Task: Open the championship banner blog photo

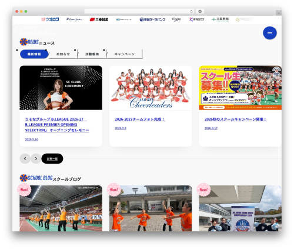Action: 240,208
